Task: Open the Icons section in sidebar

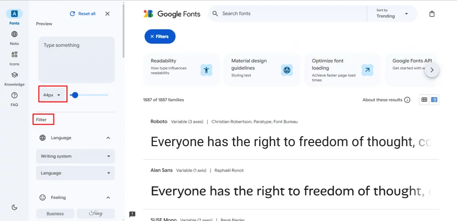Action: pyautogui.click(x=14, y=58)
